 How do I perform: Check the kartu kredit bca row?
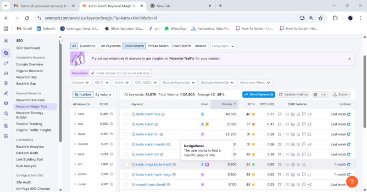pos(126,114)
